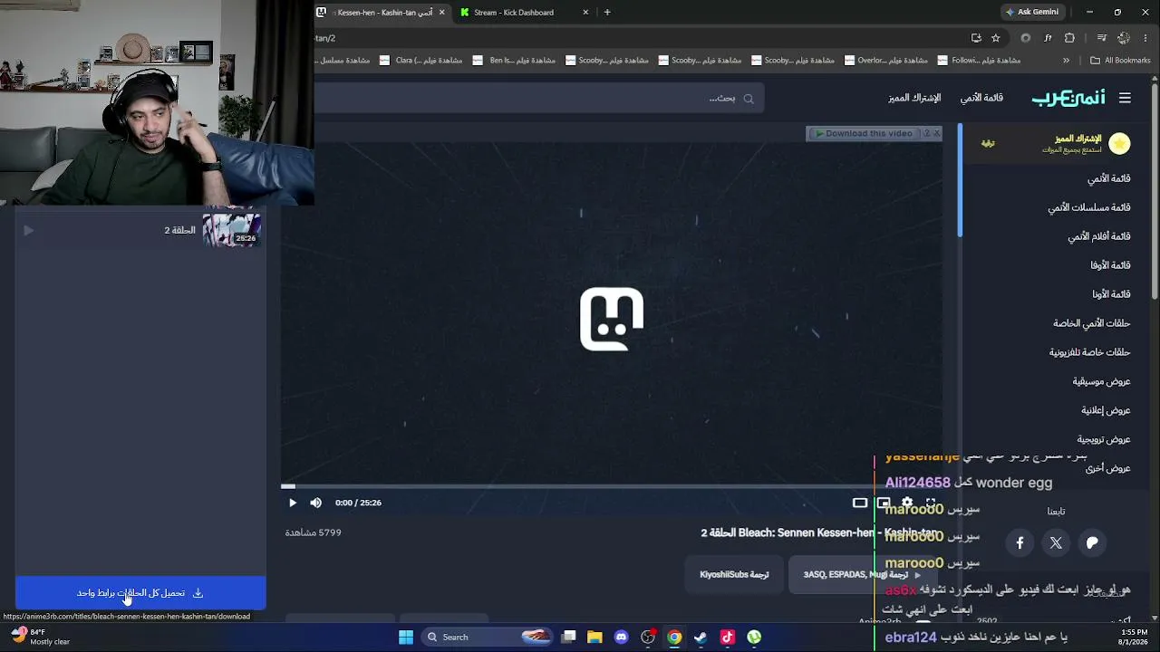Open الإشتراك المميز in top navigation
This screenshot has width=1160, height=652.
914,98
